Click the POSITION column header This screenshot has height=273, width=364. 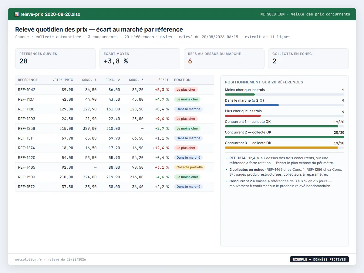pyautogui.click(x=182, y=80)
